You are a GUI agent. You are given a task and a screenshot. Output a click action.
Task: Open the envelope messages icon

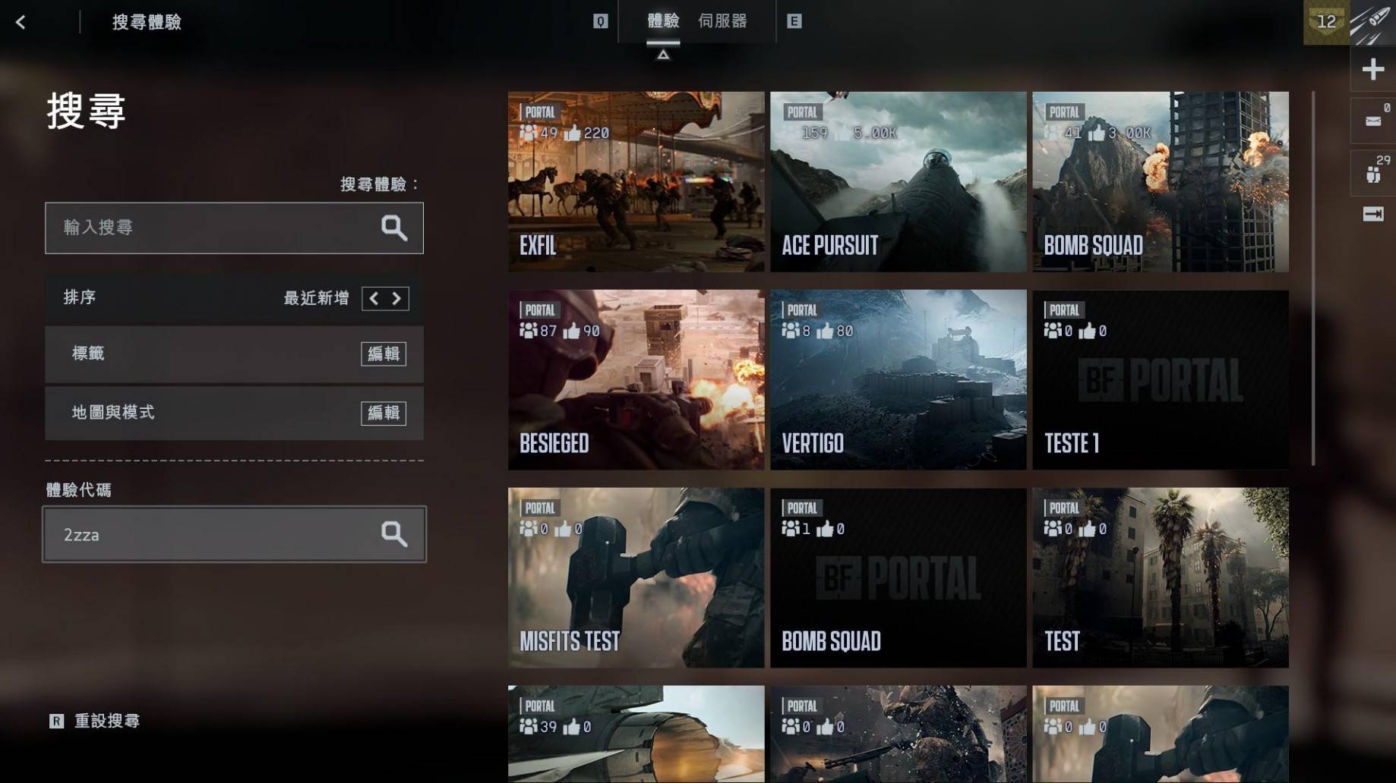(1372, 121)
